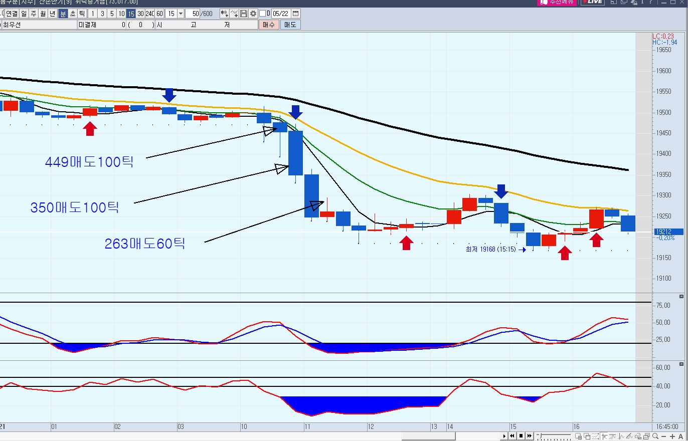This screenshot has height=441, width=688.
Task: Select the 60-minute interval button
Action: [159, 14]
